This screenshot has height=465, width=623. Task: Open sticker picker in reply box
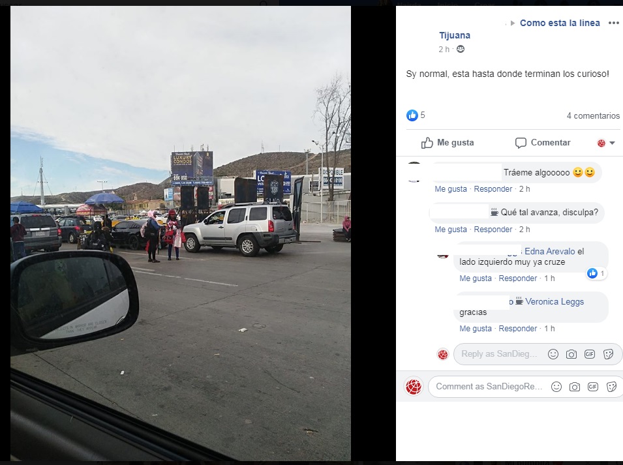pos(608,354)
